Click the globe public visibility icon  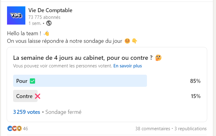tap(49, 23)
